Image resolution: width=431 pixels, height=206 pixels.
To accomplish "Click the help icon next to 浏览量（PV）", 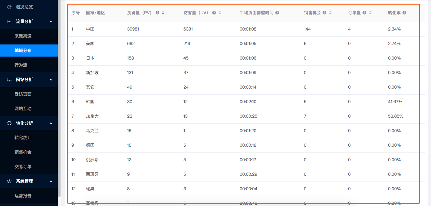I will 157,13.
